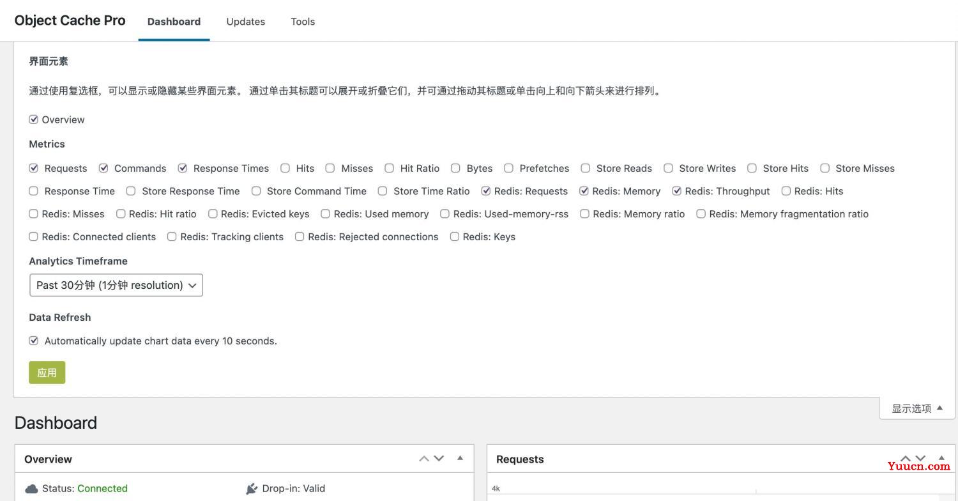Image resolution: width=958 pixels, height=501 pixels.
Task: Enable the Store Misses checkbox
Action: coord(825,168)
